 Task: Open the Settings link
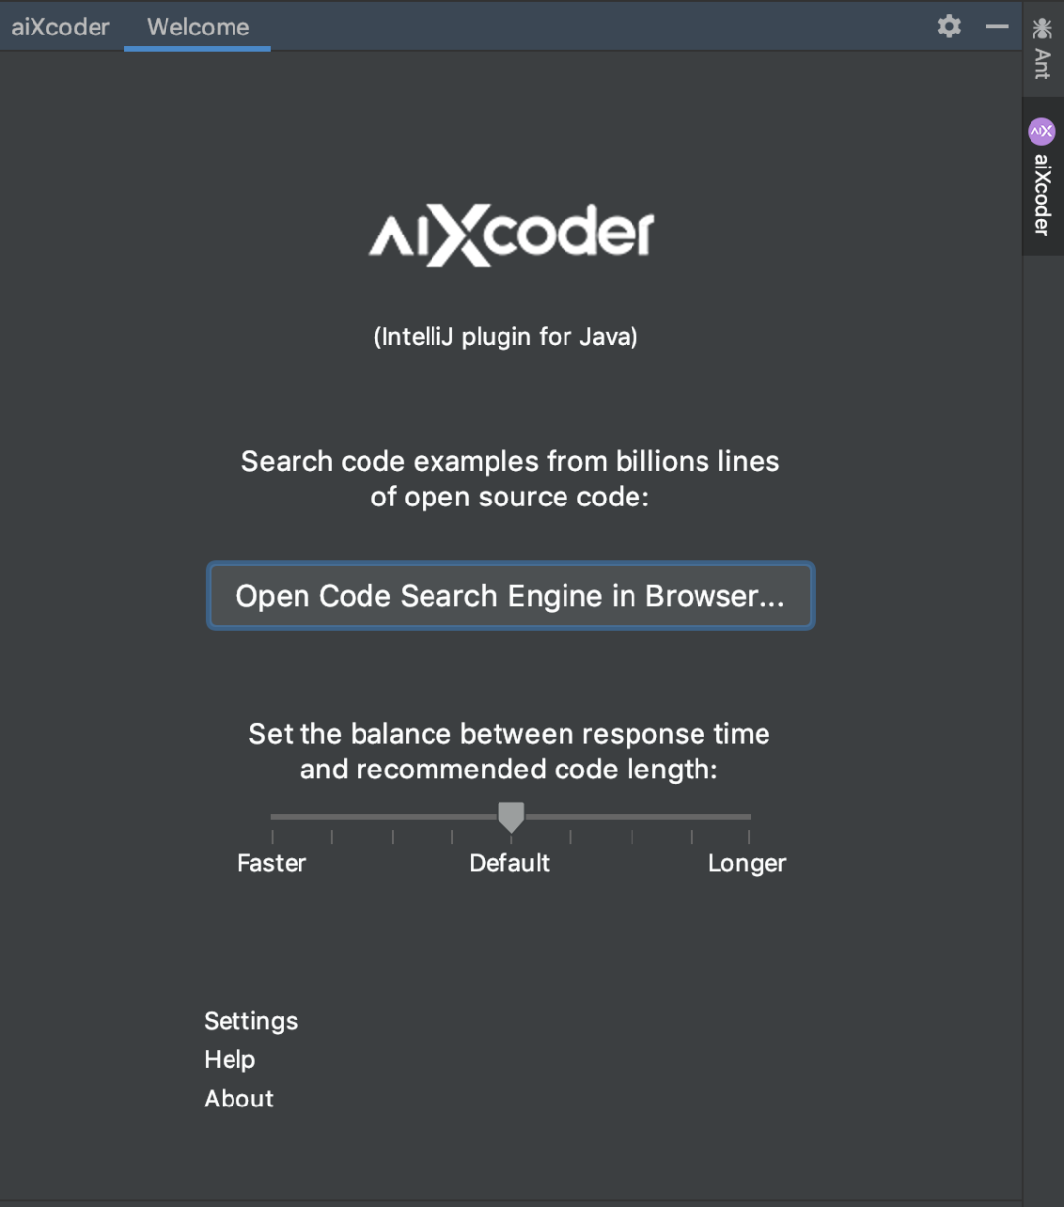(x=250, y=1021)
